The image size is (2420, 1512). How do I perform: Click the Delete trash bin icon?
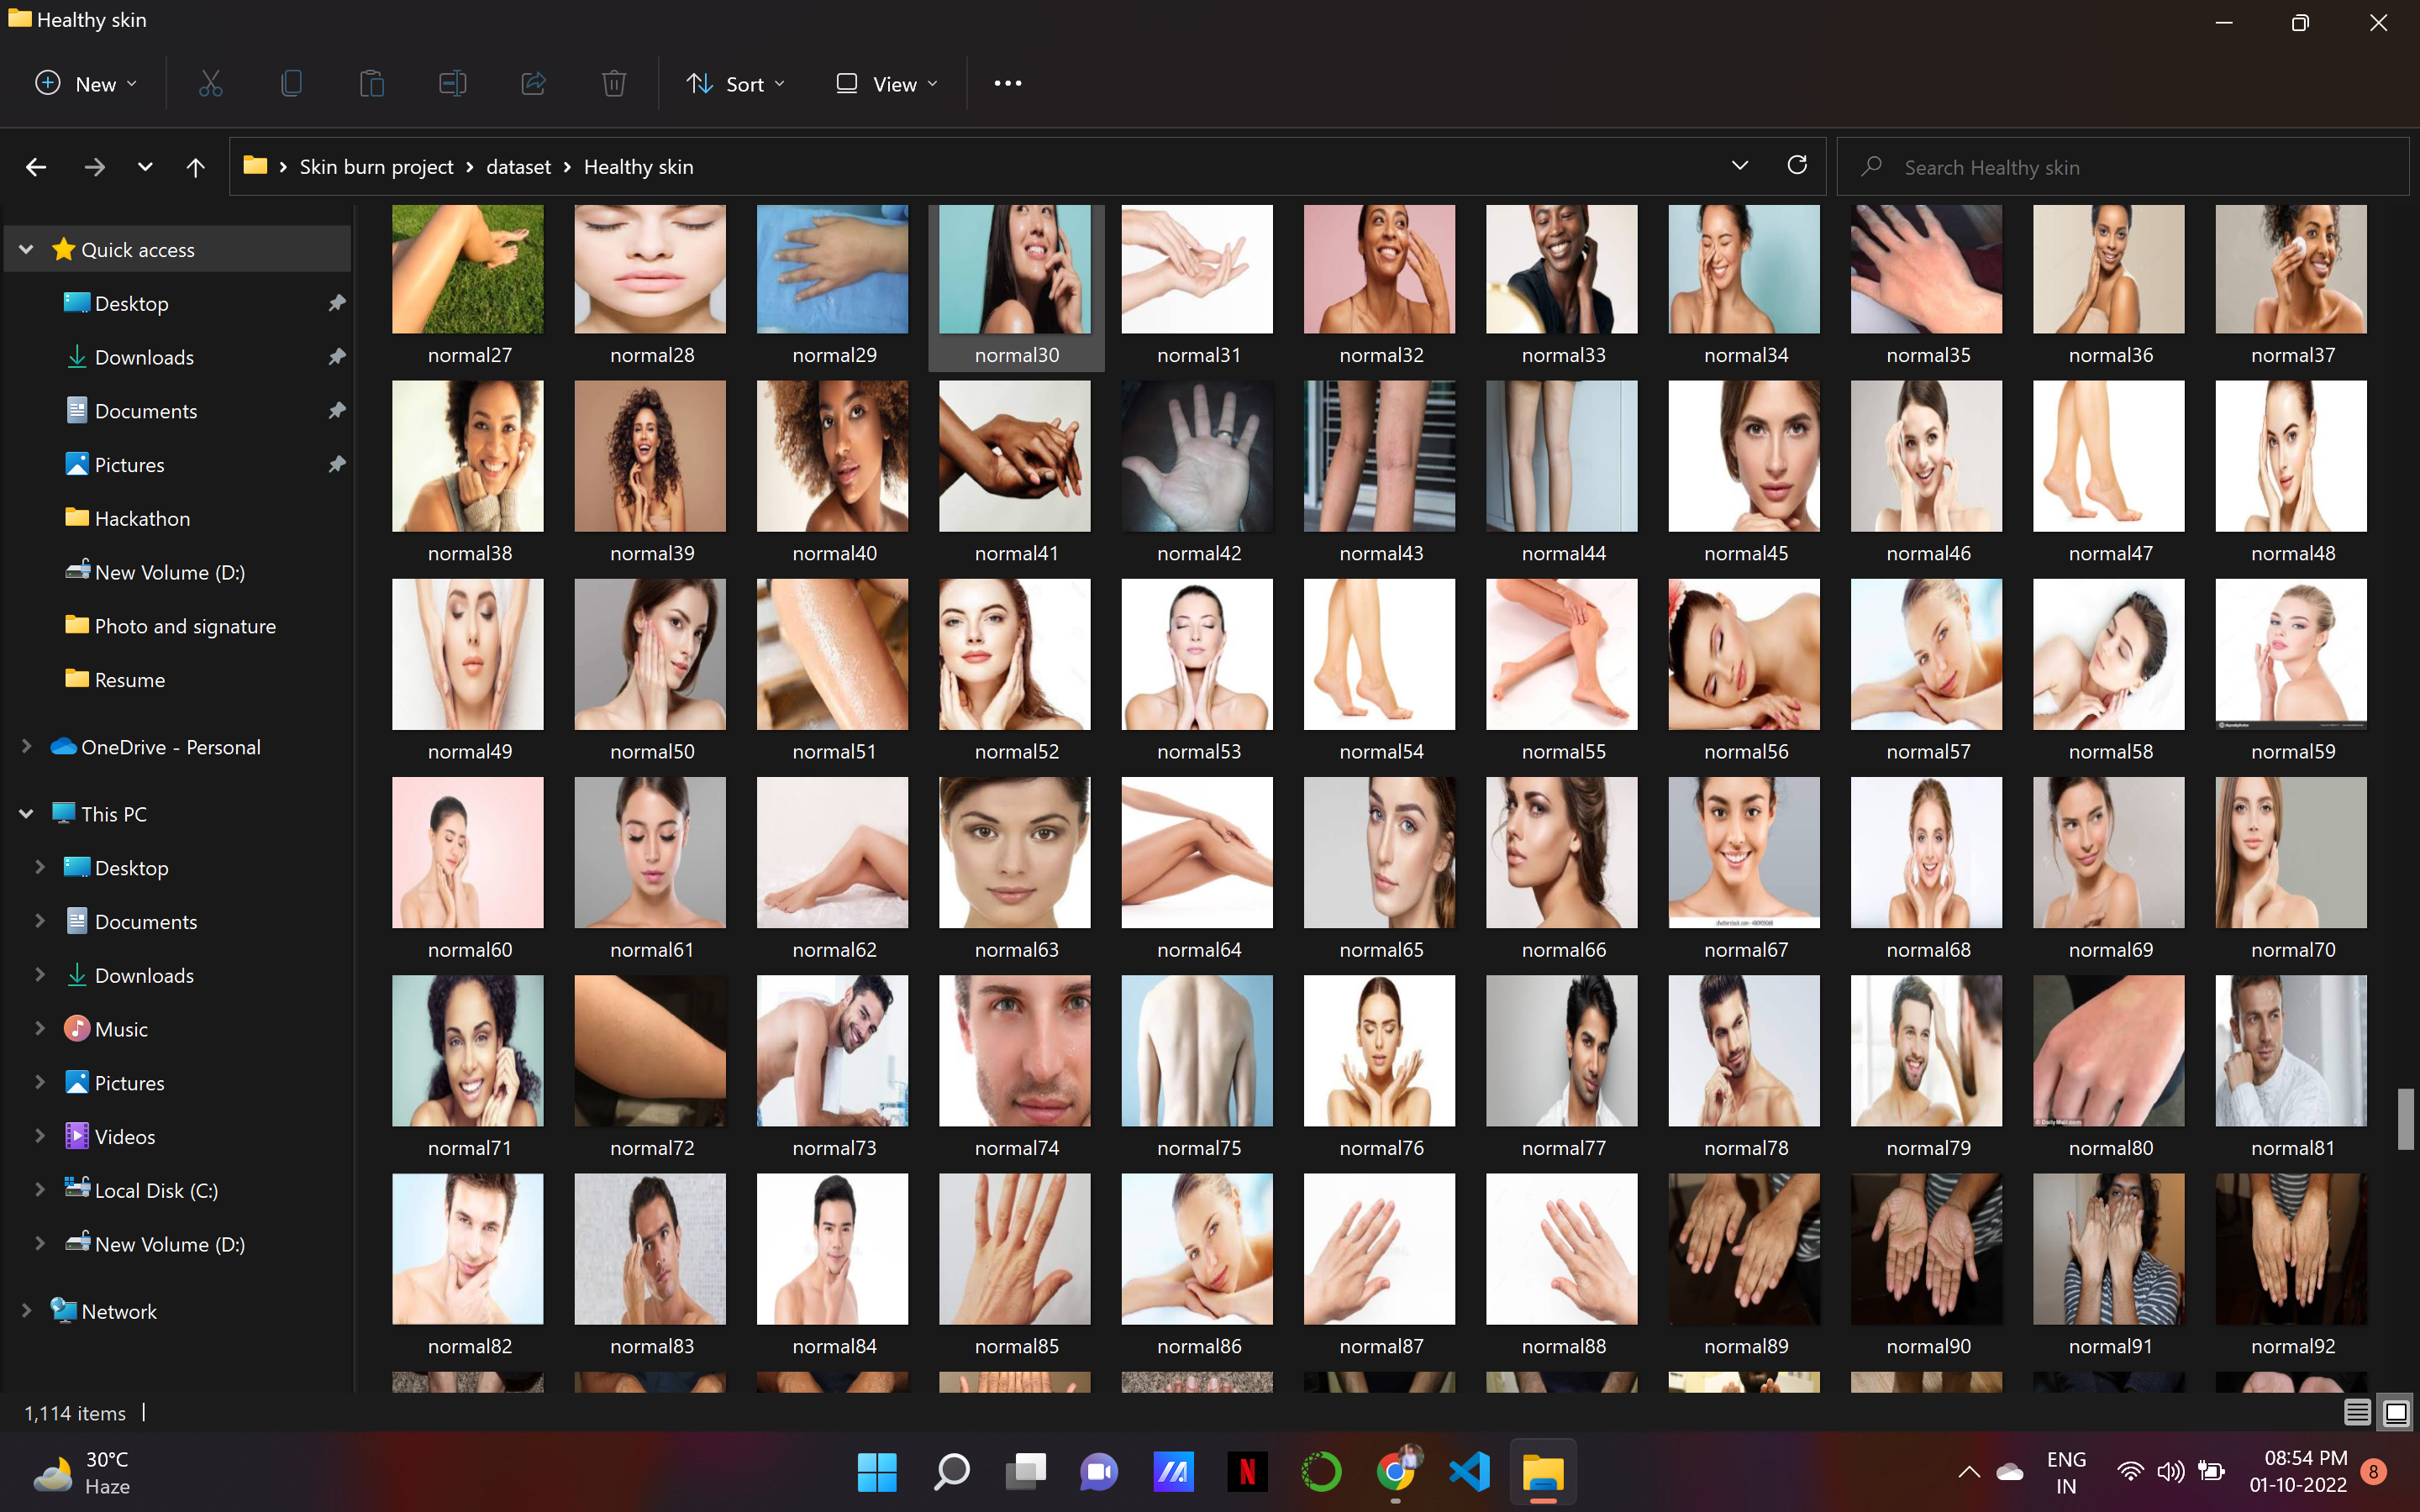614,83
